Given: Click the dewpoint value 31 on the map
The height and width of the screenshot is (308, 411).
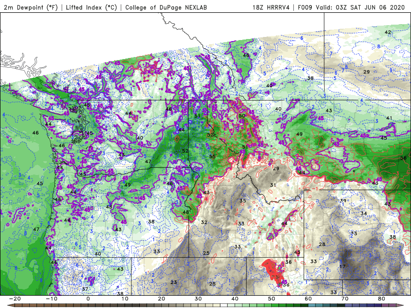Looking at the screenshot, I should (273, 185).
